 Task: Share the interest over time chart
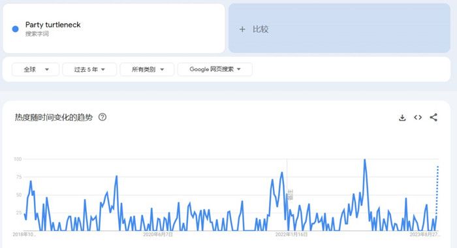pyautogui.click(x=433, y=117)
